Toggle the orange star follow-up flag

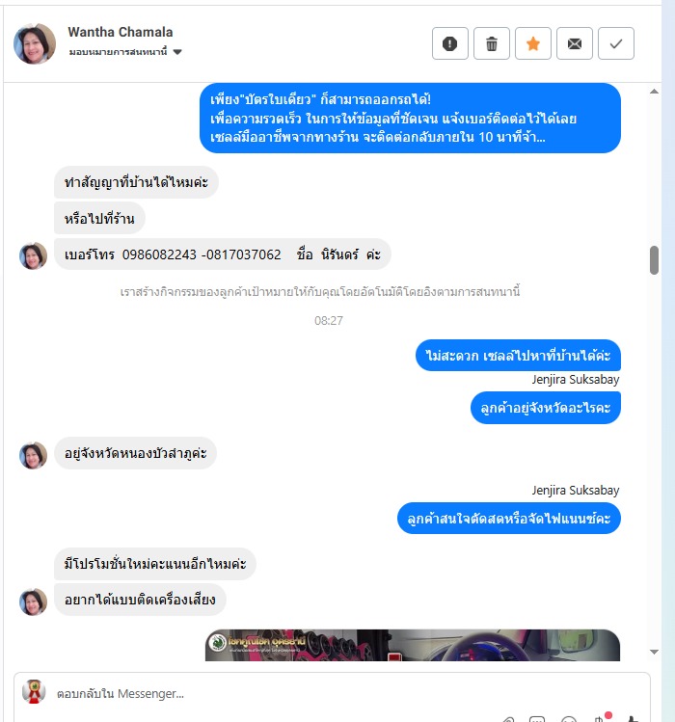pyautogui.click(x=532, y=43)
